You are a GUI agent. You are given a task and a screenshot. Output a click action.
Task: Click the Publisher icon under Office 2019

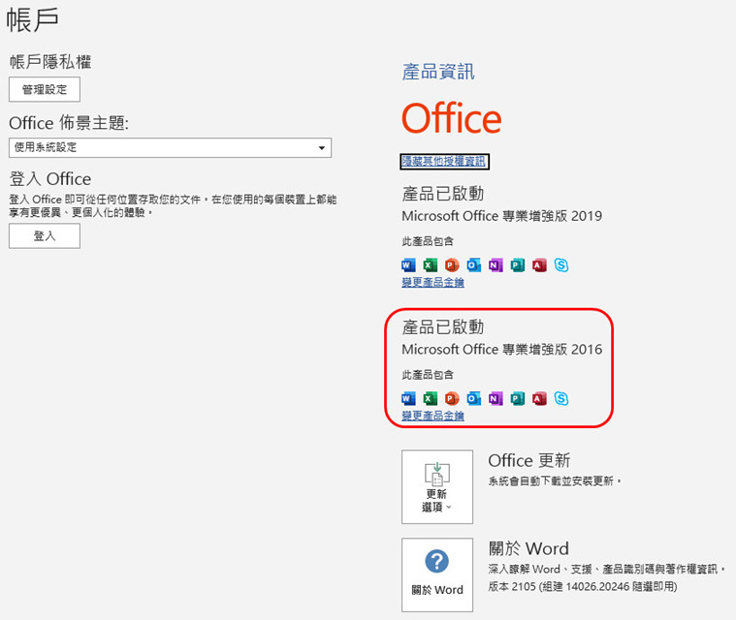point(517,264)
